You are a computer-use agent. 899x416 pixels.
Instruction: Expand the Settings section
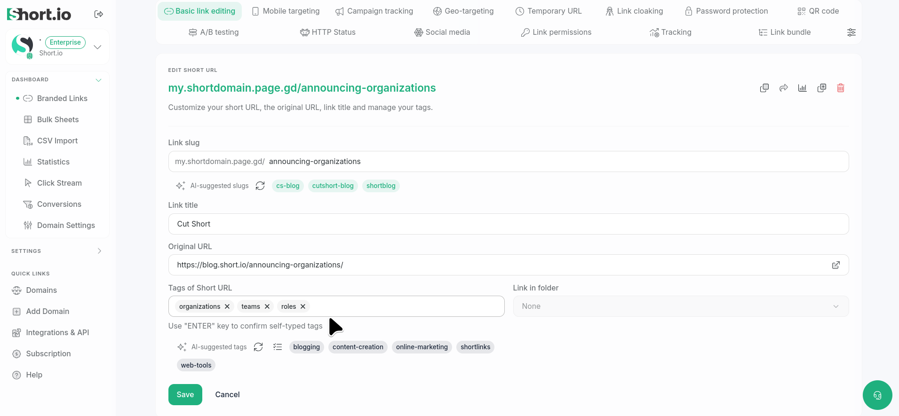pos(99,251)
